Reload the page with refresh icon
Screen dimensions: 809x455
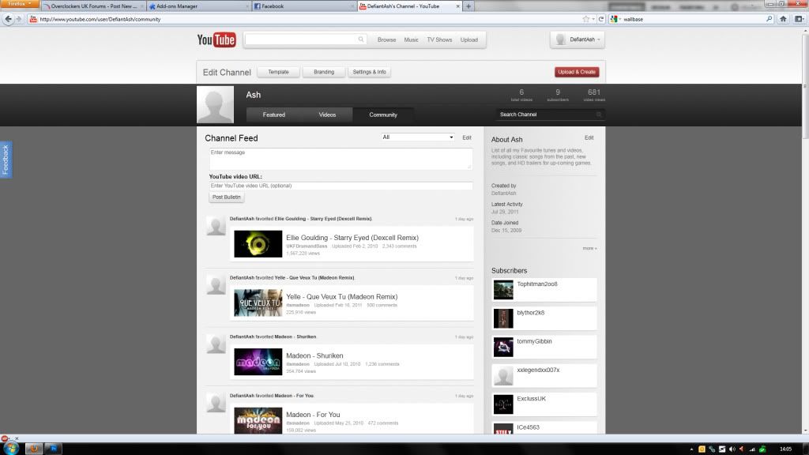click(x=601, y=19)
